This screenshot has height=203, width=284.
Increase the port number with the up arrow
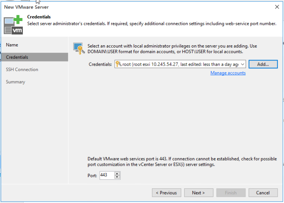click(x=117, y=174)
